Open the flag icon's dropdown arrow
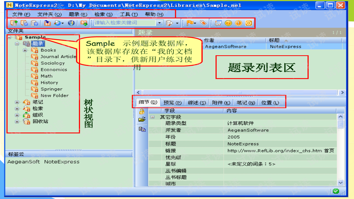The image size is (354, 199). [195, 23]
